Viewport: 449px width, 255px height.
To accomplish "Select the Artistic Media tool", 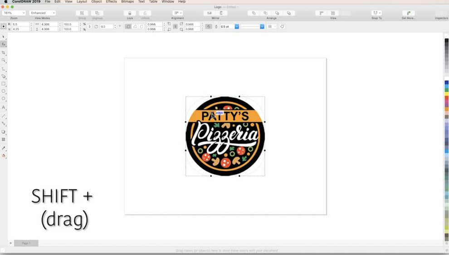I will pyautogui.click(x=4, y=77).
